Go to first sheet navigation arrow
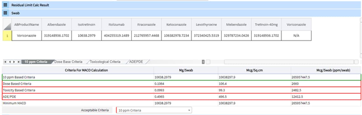The width and height of the screenshot is (362, 115). (x=5, y=62)
